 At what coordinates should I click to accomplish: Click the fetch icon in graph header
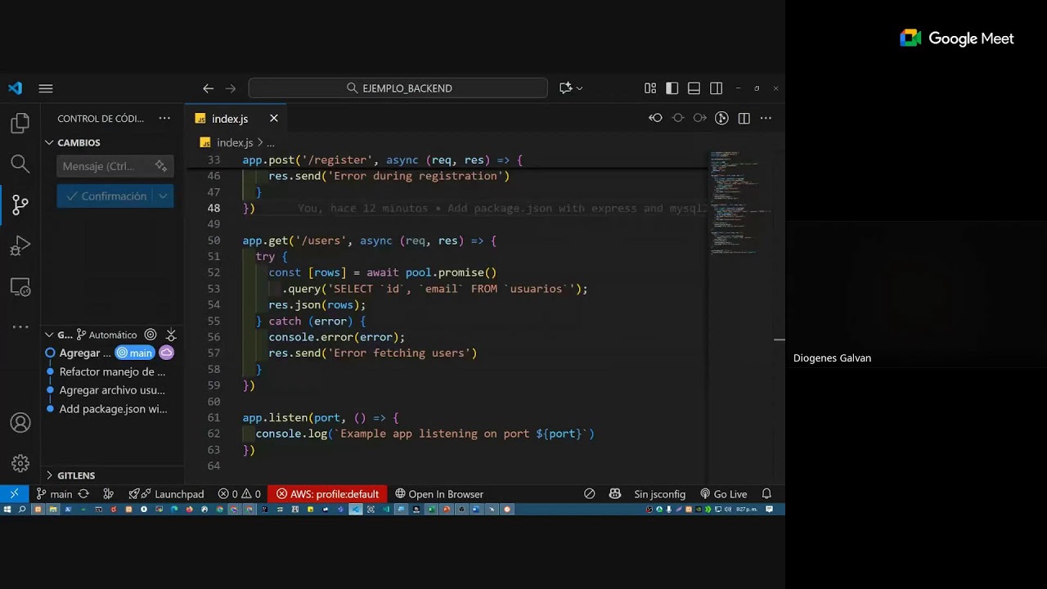coord(170,335)
